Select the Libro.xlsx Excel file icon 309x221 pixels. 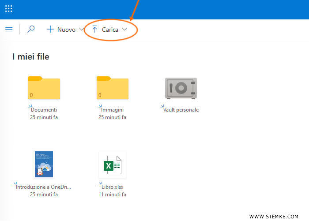pos(113,165)
